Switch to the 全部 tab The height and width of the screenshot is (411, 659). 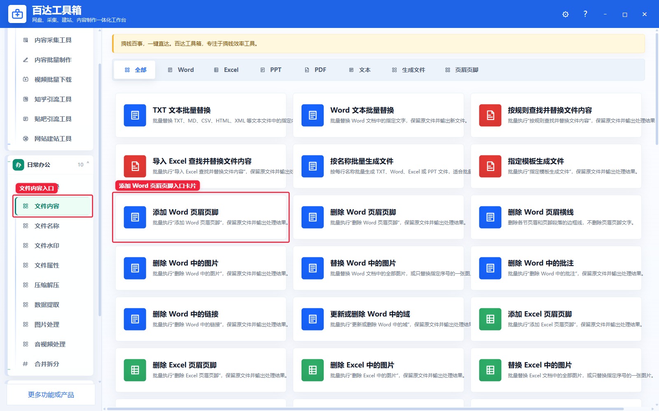[x=136, y=70]
